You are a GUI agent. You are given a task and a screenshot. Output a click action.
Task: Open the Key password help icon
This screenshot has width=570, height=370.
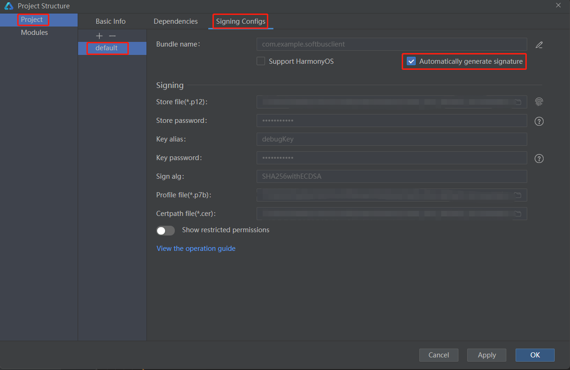pos(539,159)
